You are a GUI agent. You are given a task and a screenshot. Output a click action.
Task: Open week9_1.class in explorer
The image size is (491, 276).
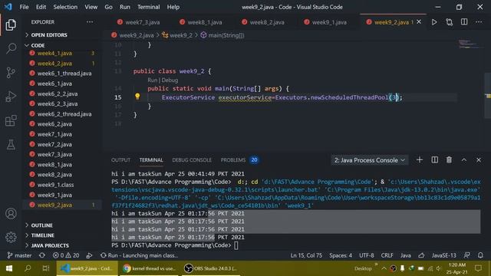(55, 185)
